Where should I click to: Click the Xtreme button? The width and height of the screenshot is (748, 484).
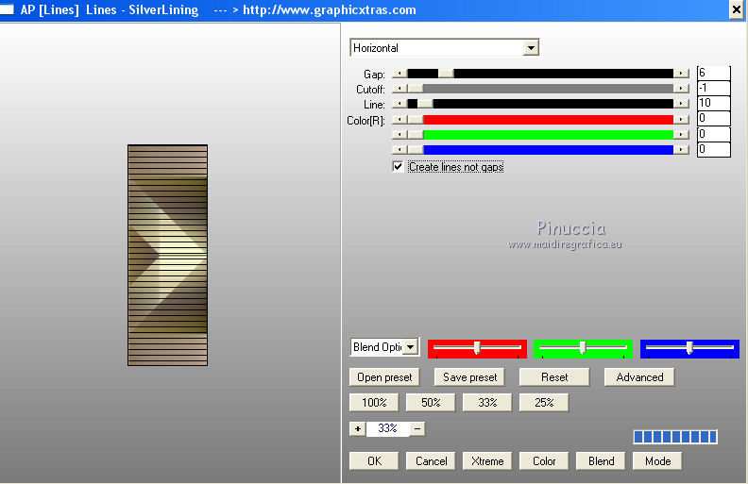487,461
